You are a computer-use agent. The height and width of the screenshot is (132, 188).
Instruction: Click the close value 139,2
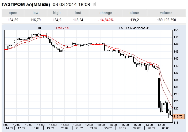pyautogui.click(x=135, y=20)
